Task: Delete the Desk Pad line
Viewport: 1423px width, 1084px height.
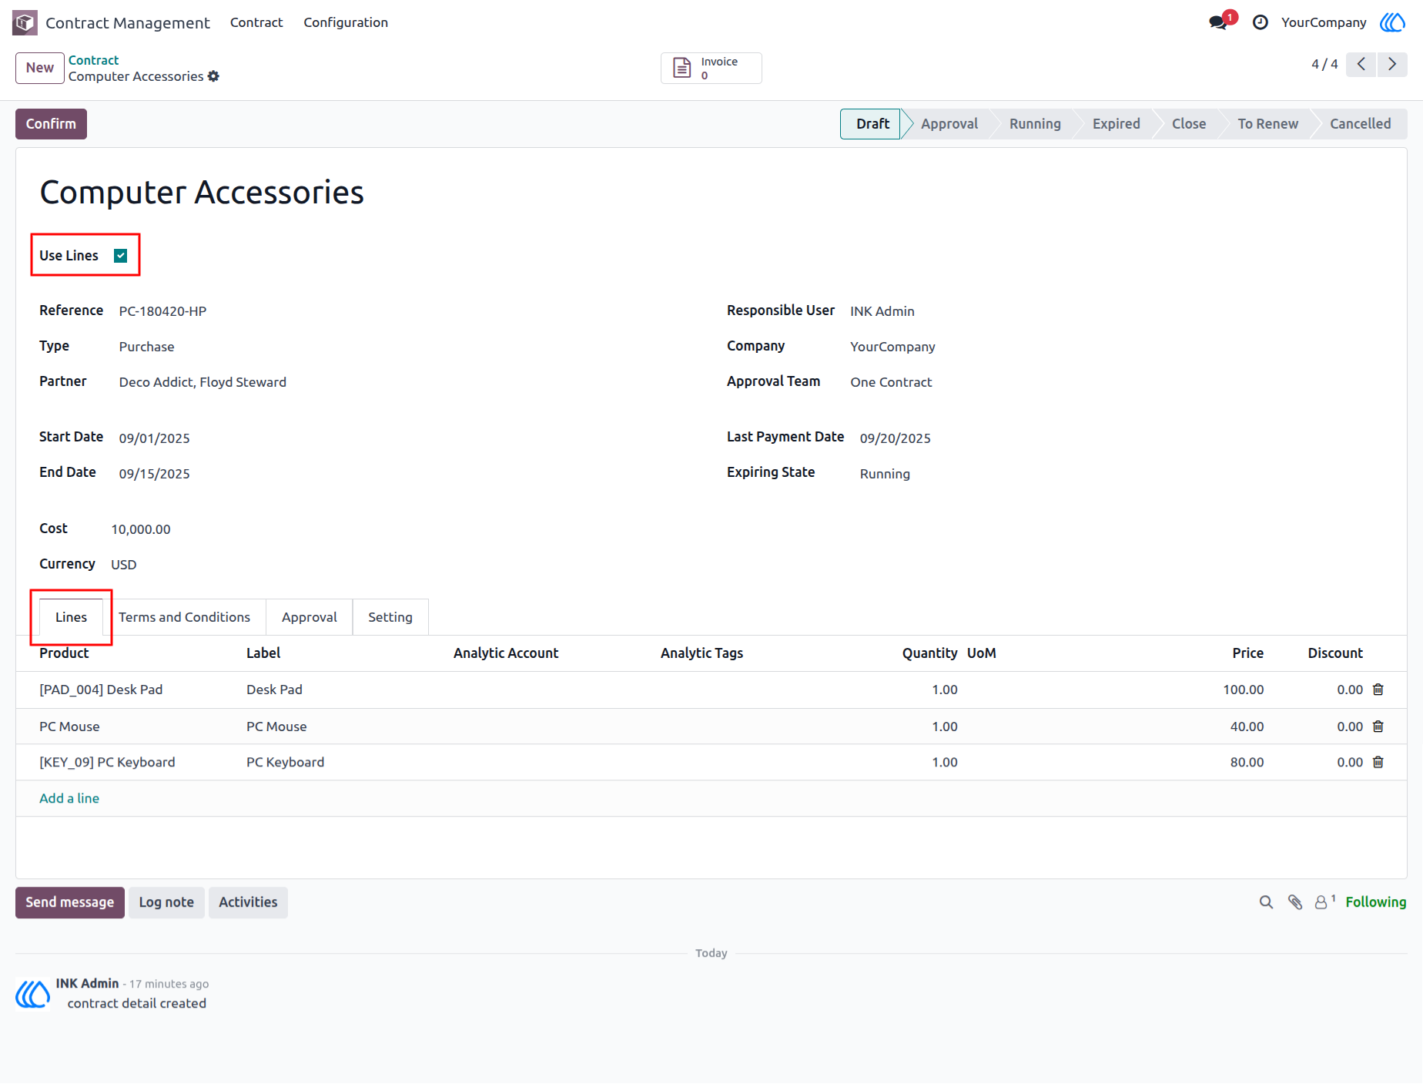Action: click(1378, 690)
